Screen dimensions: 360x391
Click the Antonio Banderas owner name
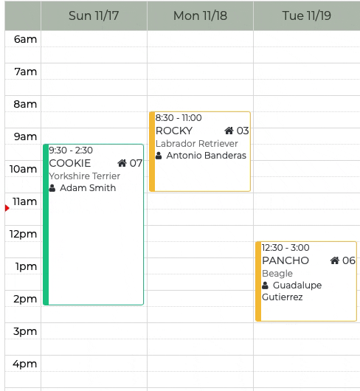click(x=206, y=156)
